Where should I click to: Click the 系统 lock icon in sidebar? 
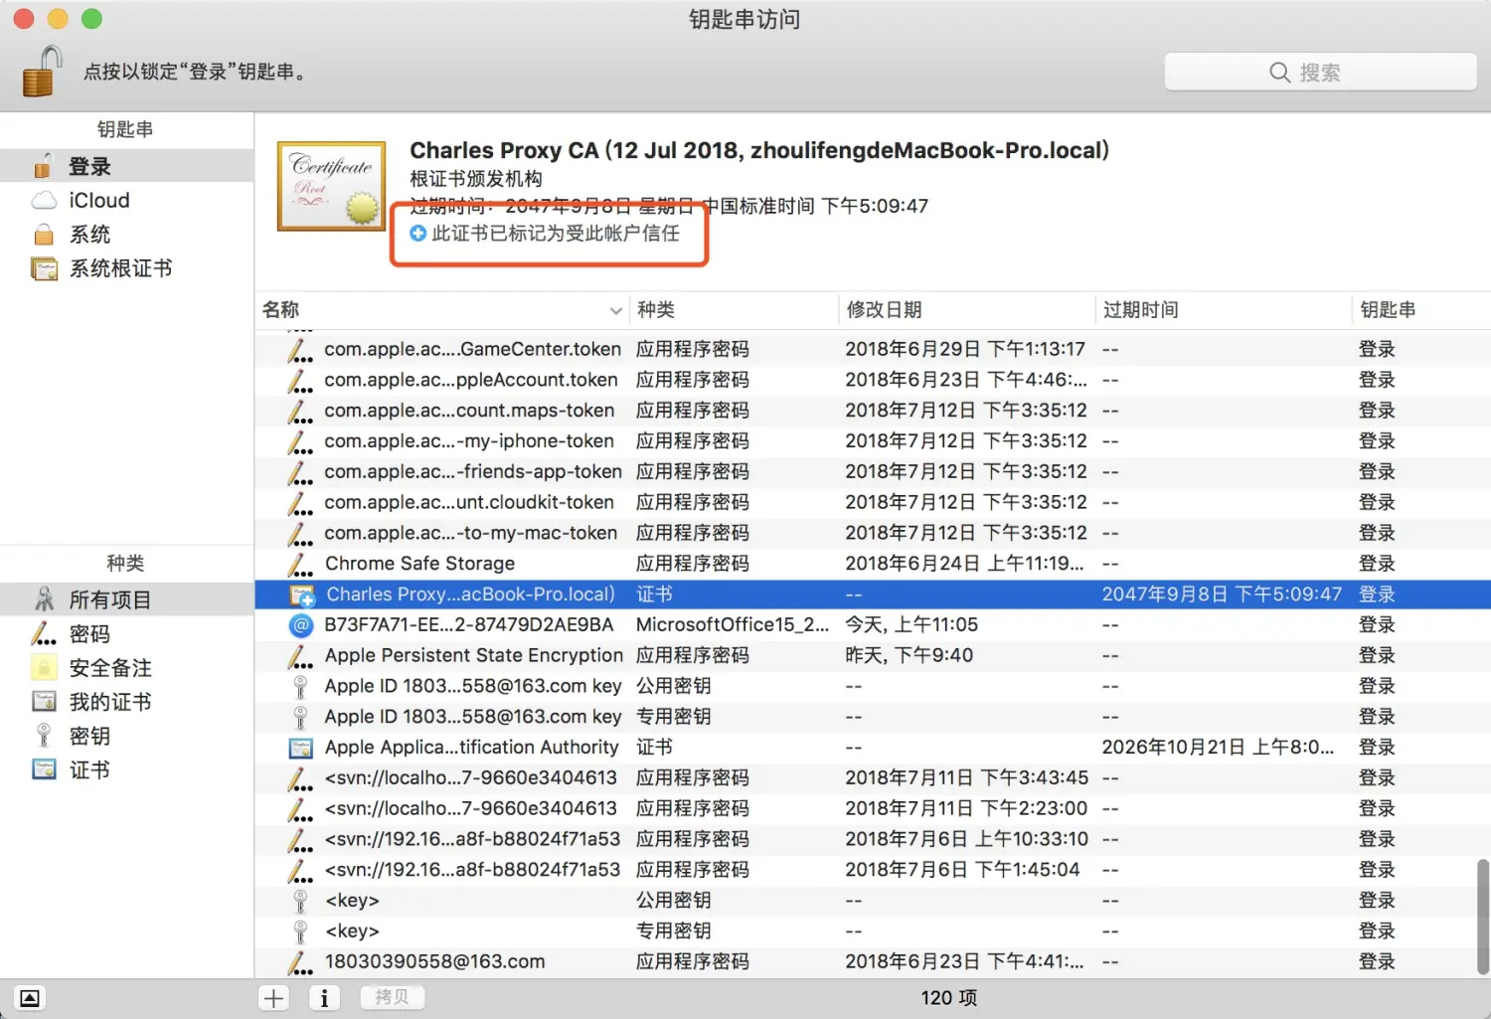click(x=44, y=235)
